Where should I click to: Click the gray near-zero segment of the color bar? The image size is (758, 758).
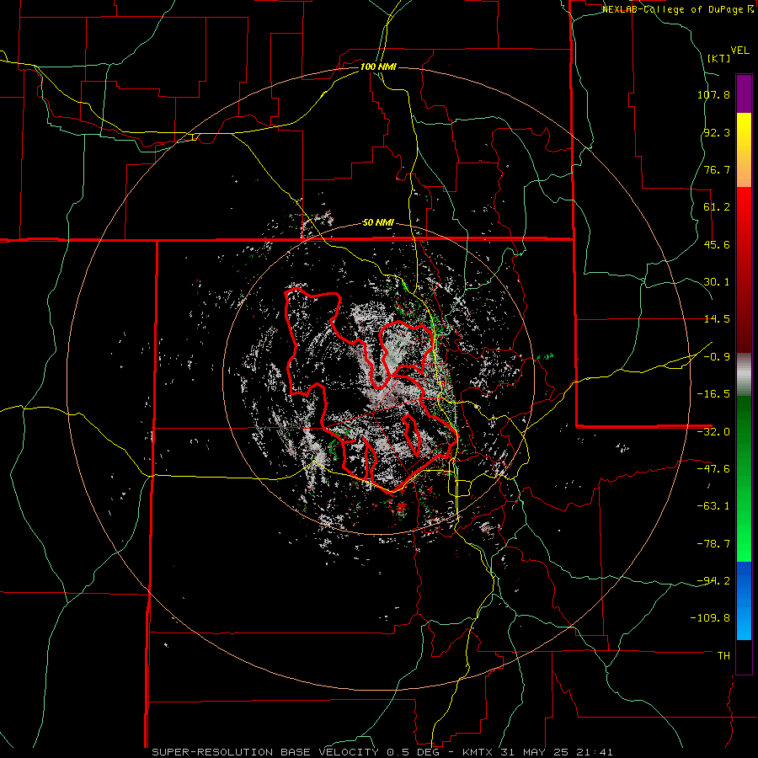(744, 375)
